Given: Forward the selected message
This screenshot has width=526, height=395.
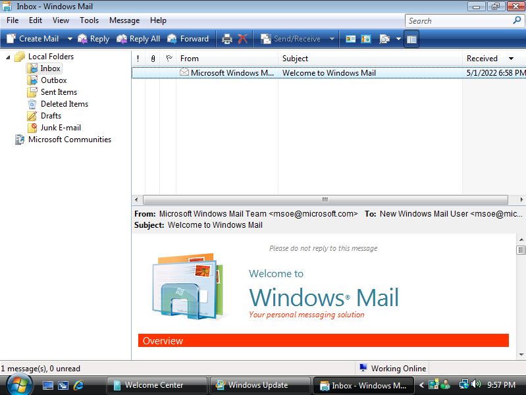Looking at the screenshot, I should pyautogui.click(x=188, y=39).
